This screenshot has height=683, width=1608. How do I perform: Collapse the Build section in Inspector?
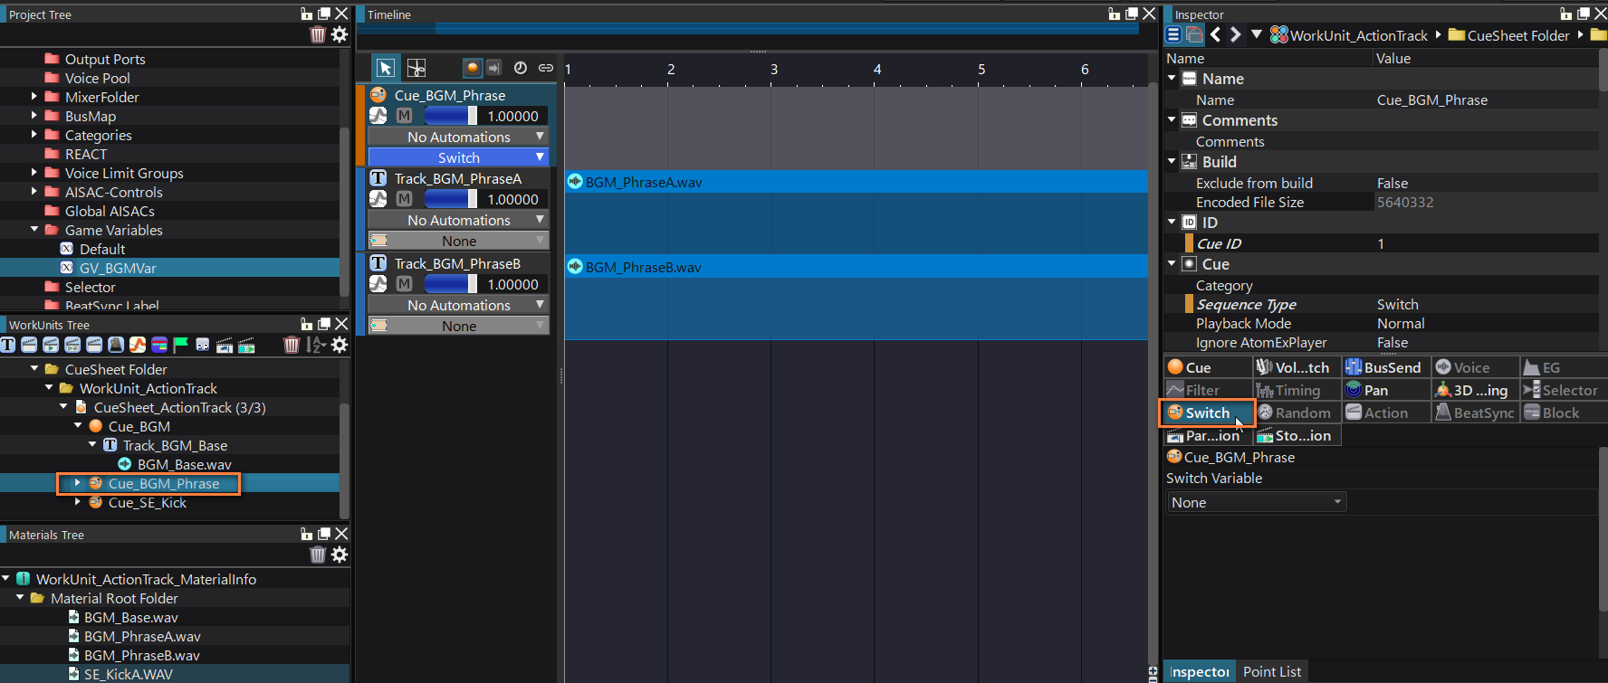(1172, 161)
